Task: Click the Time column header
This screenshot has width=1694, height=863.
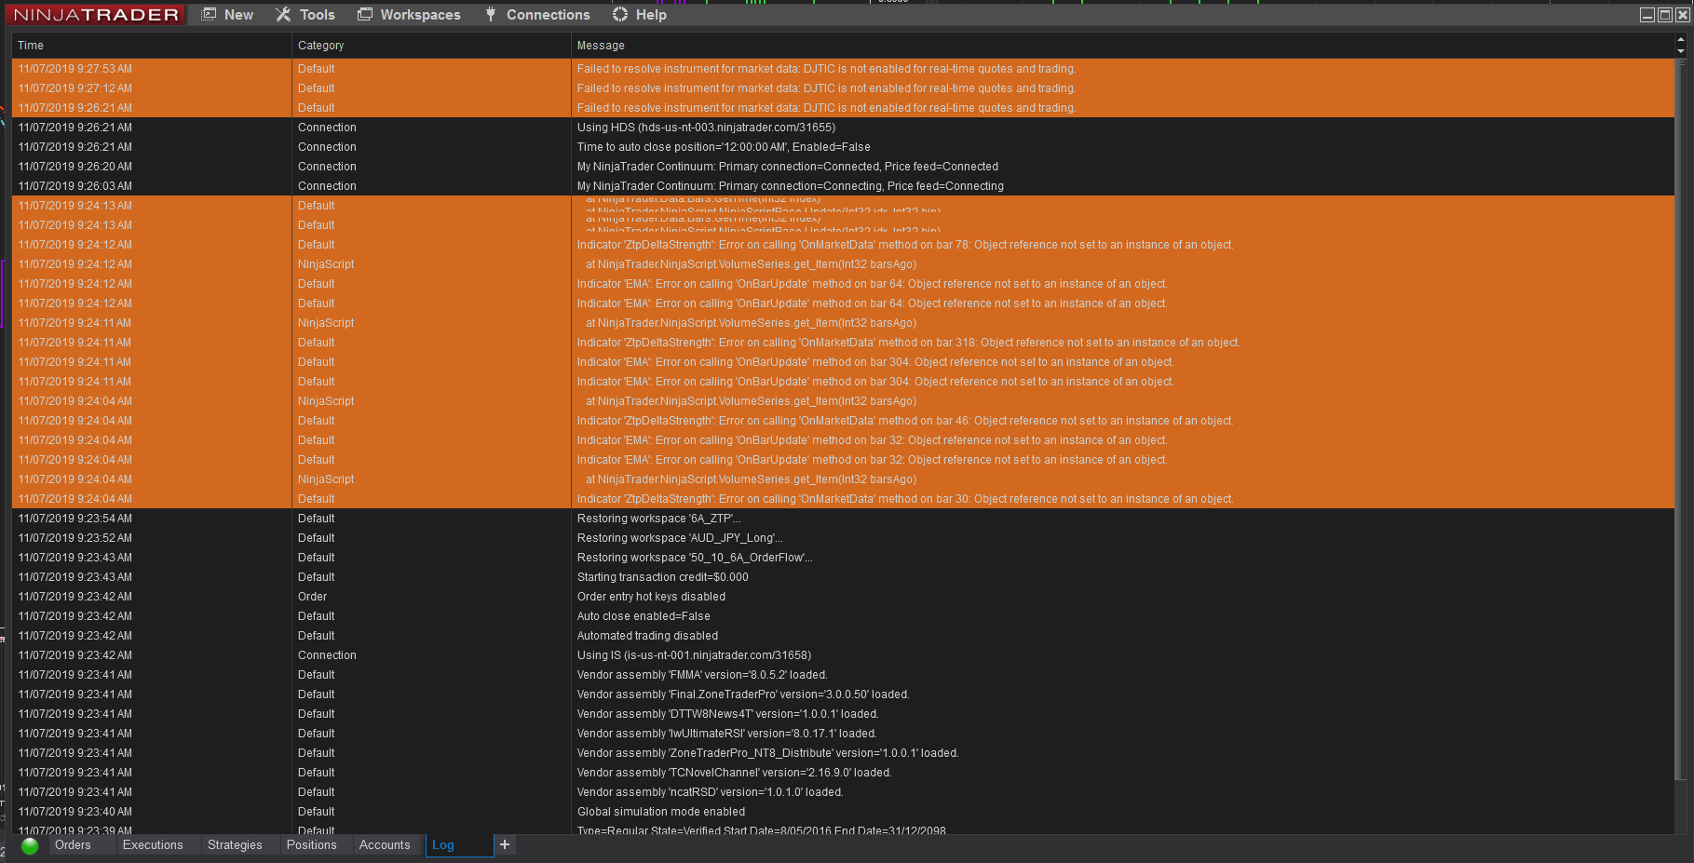Action: click(152, 46)
